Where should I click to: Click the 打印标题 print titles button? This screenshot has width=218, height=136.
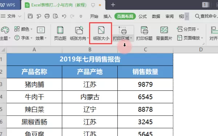(144, 34)
